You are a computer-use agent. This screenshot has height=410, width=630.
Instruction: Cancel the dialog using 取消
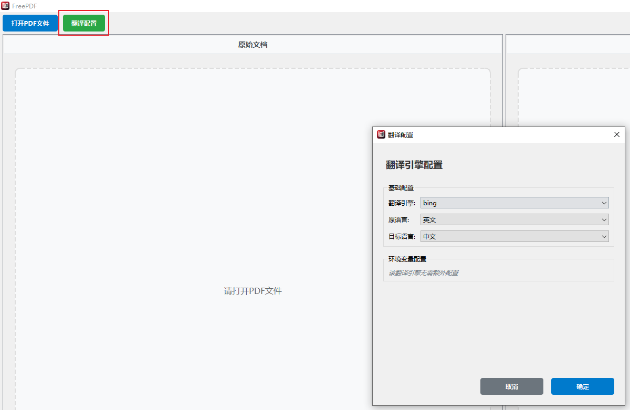(512, 386)
